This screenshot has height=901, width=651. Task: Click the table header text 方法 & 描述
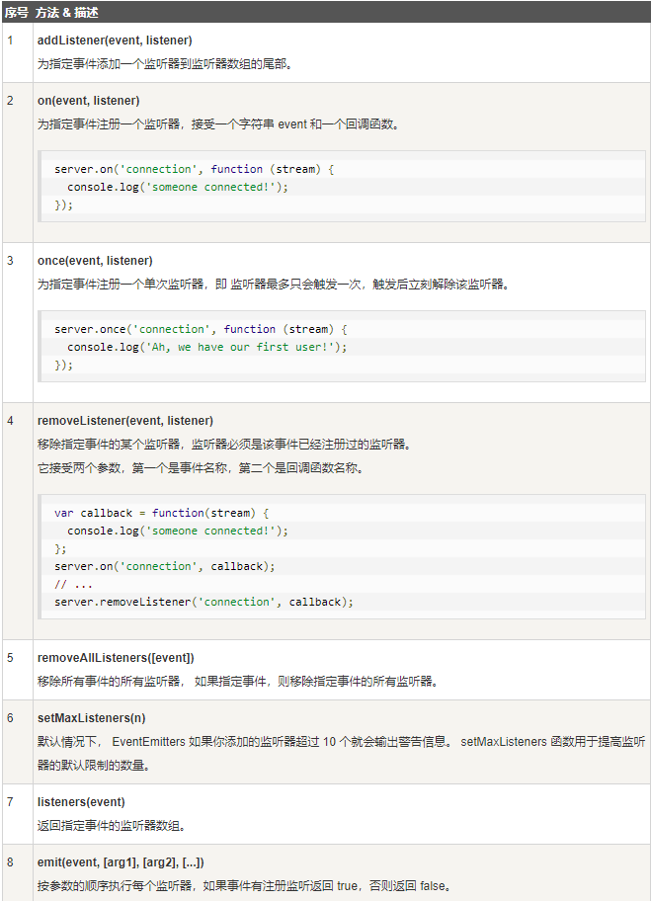(x=66, y=12)
